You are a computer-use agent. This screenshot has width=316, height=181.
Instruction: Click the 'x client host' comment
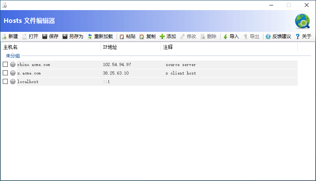[181, 73]
